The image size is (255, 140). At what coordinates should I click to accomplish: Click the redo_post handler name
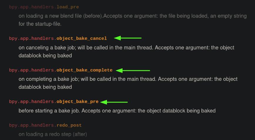[69, 125]
